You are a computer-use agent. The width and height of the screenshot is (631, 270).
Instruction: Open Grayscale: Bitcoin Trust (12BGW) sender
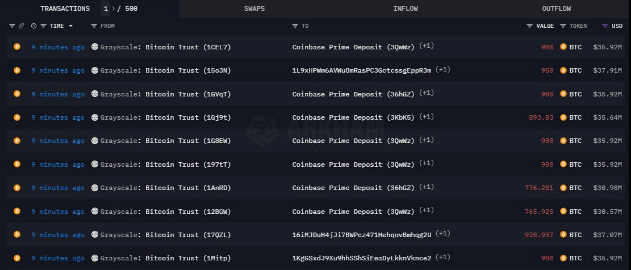pyautogui.click(x=165, y=212)
